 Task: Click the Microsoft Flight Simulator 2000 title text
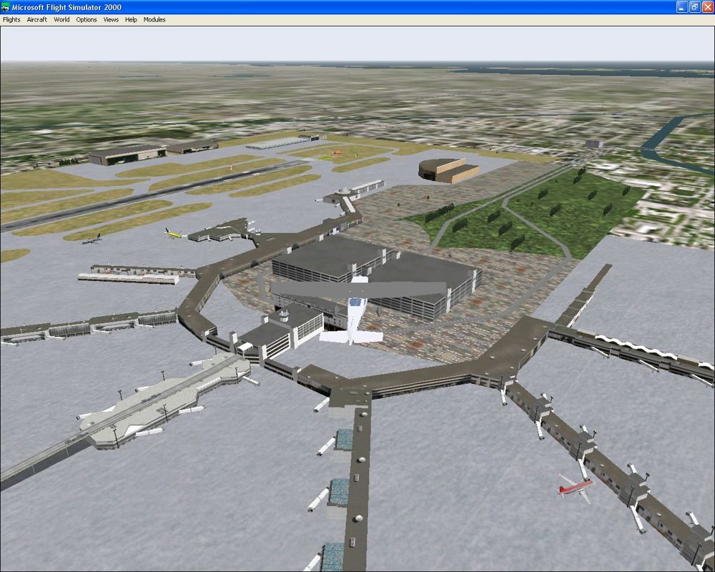pos(66,7)
